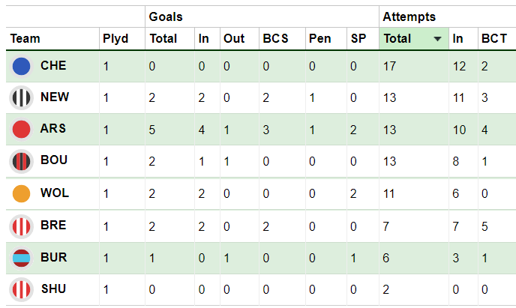Click the BCS column header
The width and height of the screenshot is (516, 308).
(275, 38)
